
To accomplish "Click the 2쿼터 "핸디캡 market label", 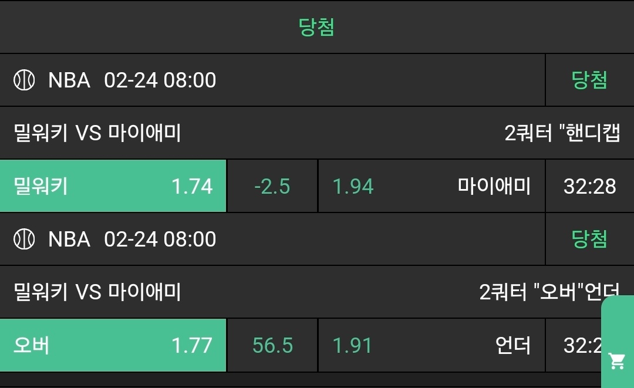I will point(562,133).
